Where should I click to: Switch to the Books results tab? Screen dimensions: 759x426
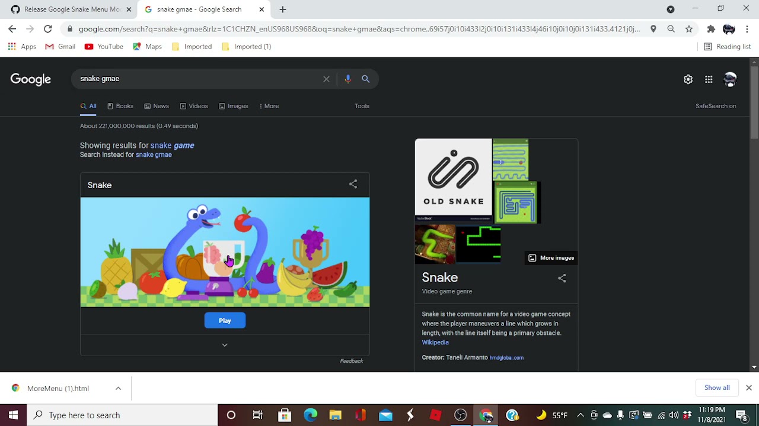[120, 106]
